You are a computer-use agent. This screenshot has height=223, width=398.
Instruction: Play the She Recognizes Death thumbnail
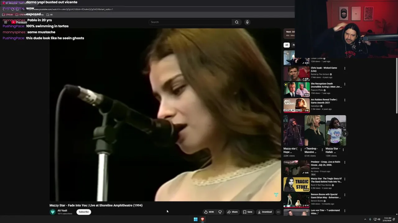[x=296, y=90]
